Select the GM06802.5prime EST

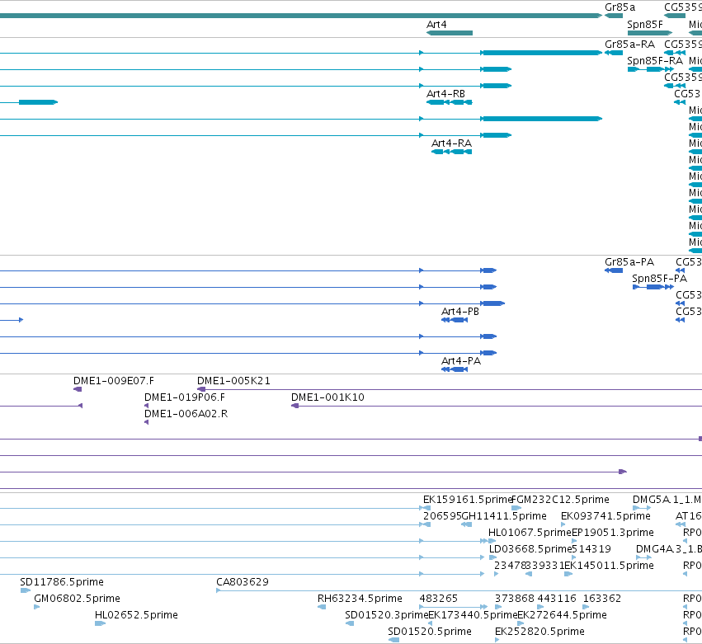(x=37, y=607)
